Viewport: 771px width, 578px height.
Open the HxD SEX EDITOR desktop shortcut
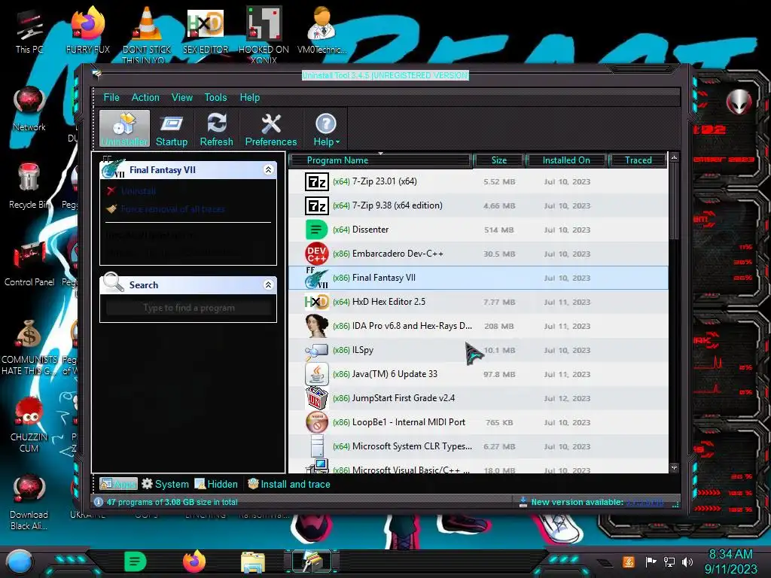[206, 31]
